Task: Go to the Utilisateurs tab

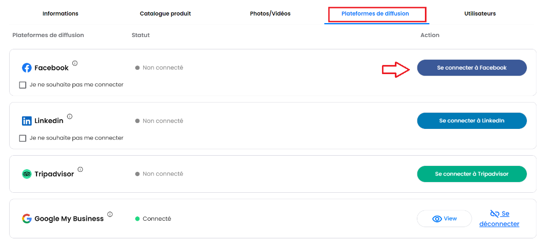Action: pyautogui.click(x=480, y=13)
